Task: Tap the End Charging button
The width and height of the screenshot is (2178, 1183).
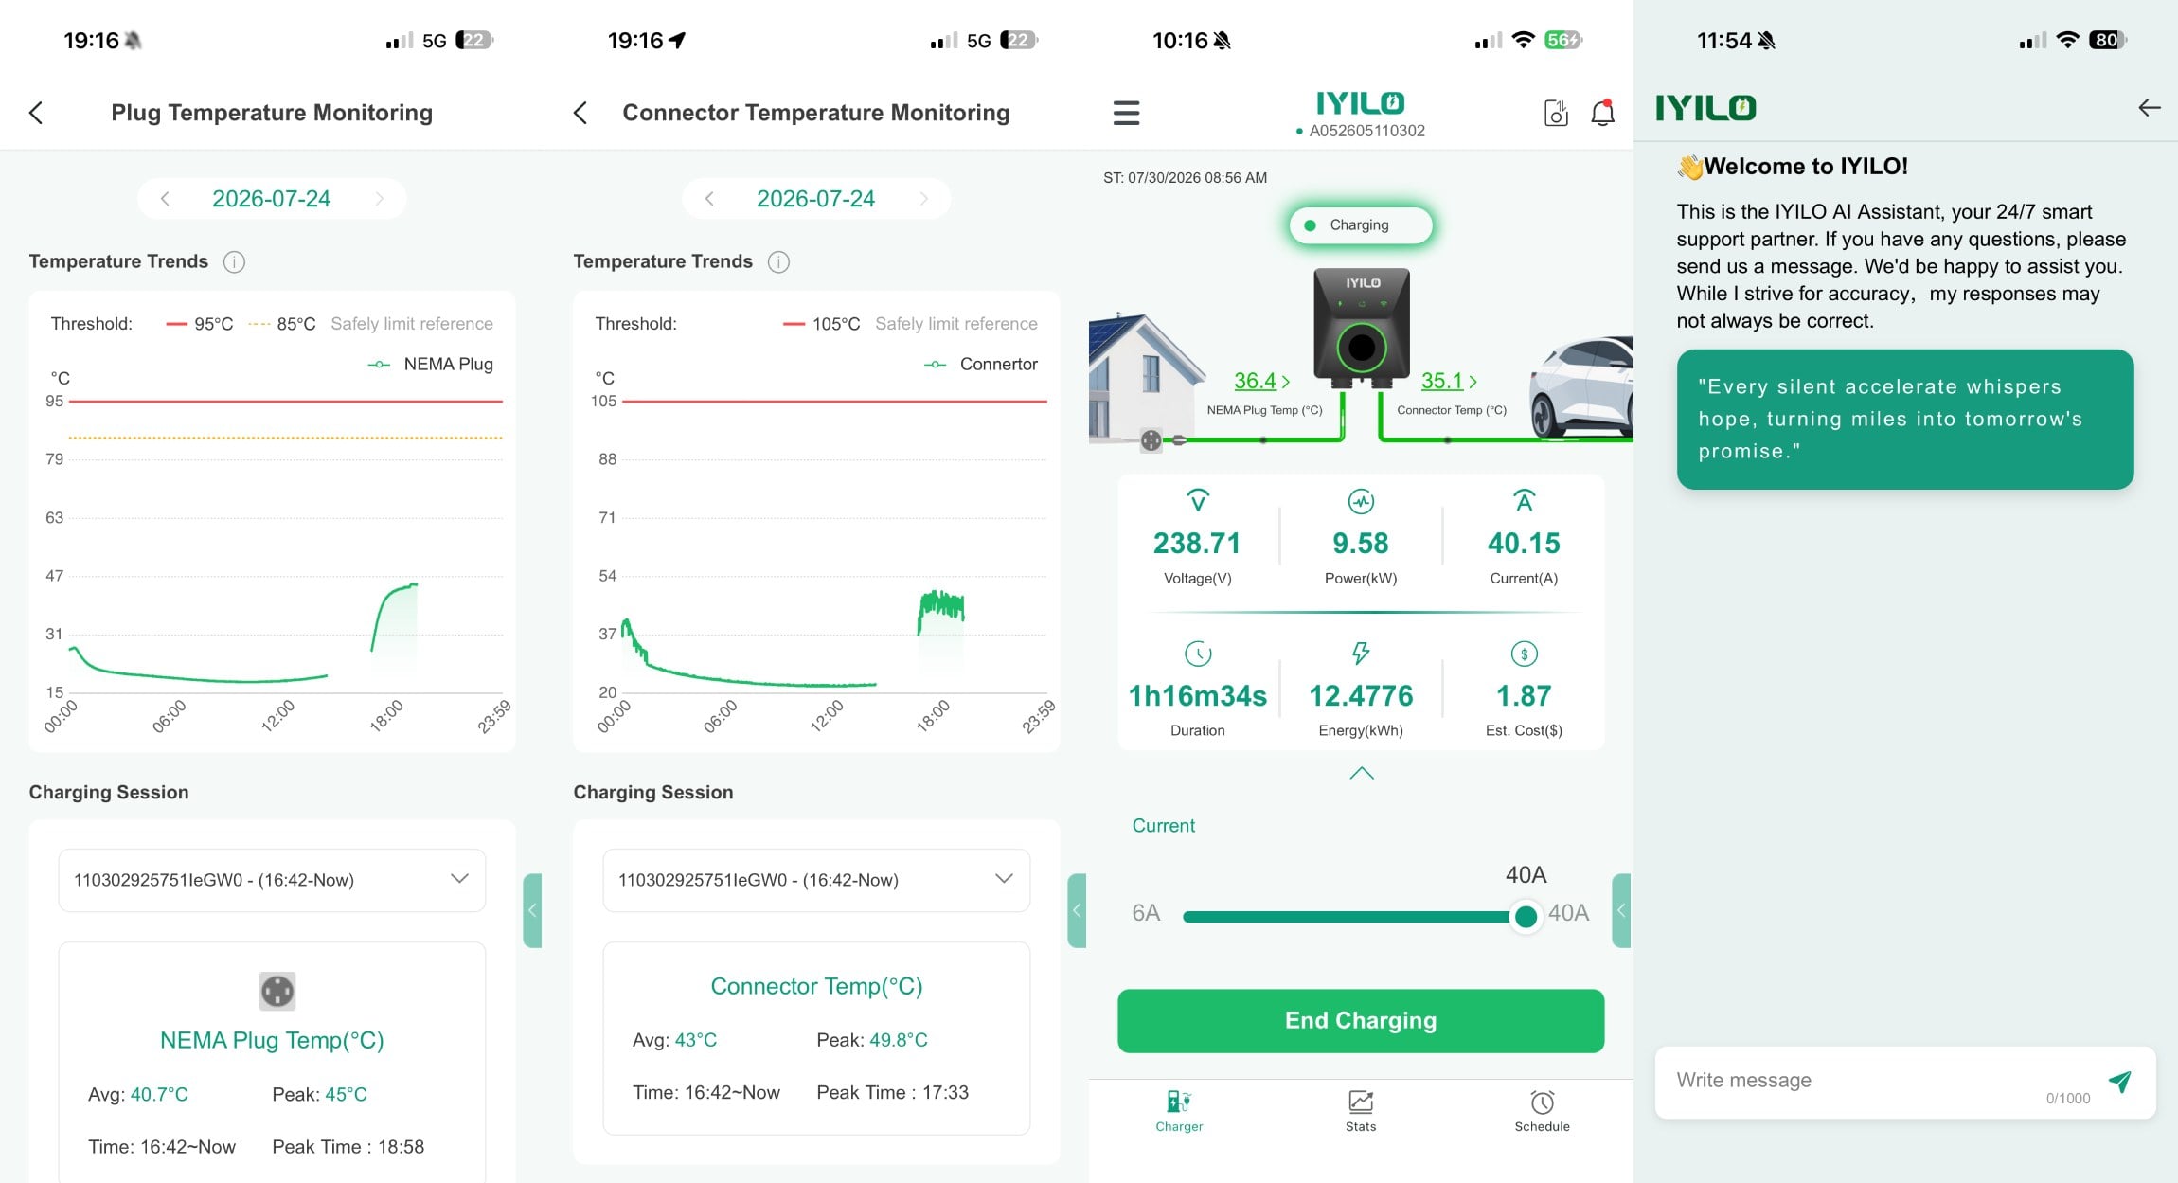Action: [x=1361, y=1020]
